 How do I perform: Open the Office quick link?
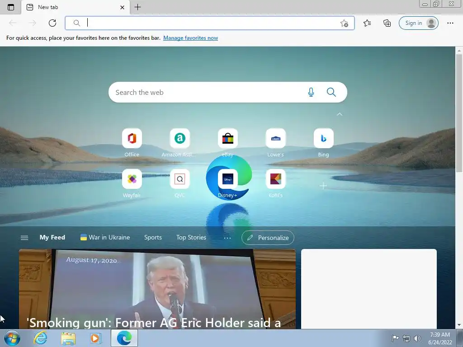[132, 138]
